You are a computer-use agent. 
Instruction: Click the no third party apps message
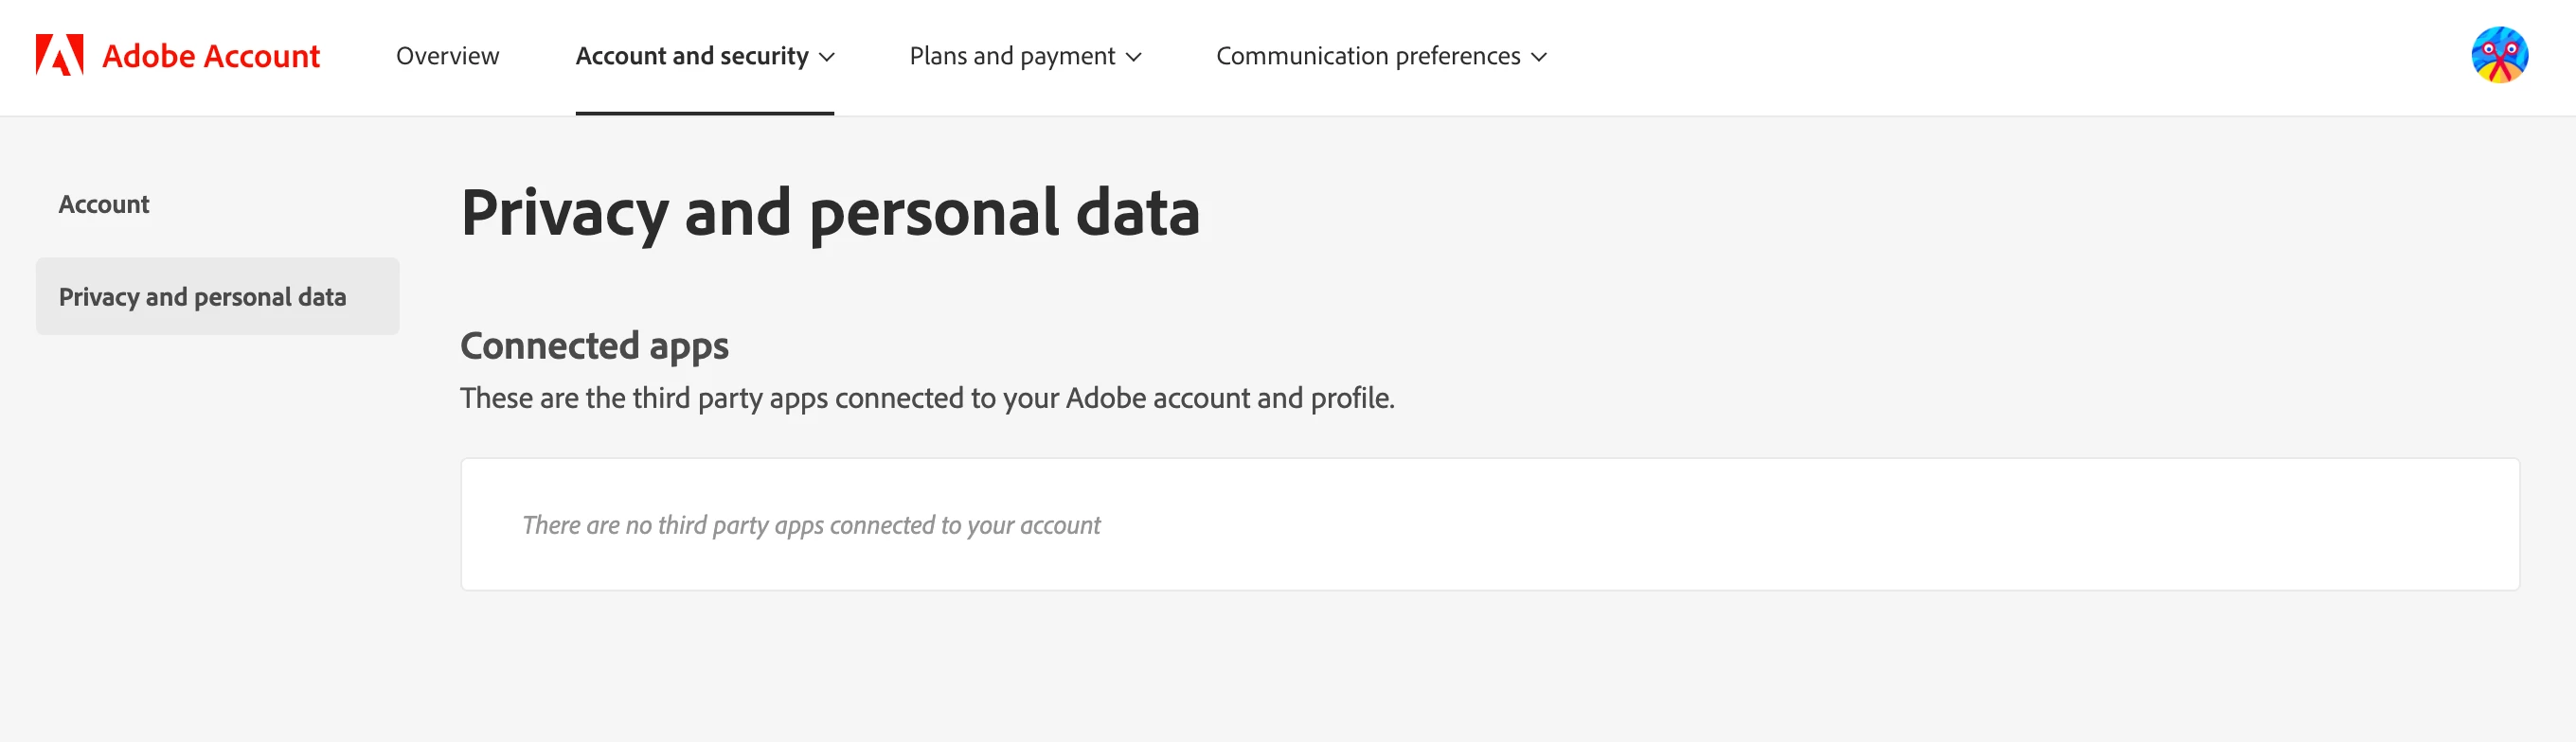coord(810,525)
